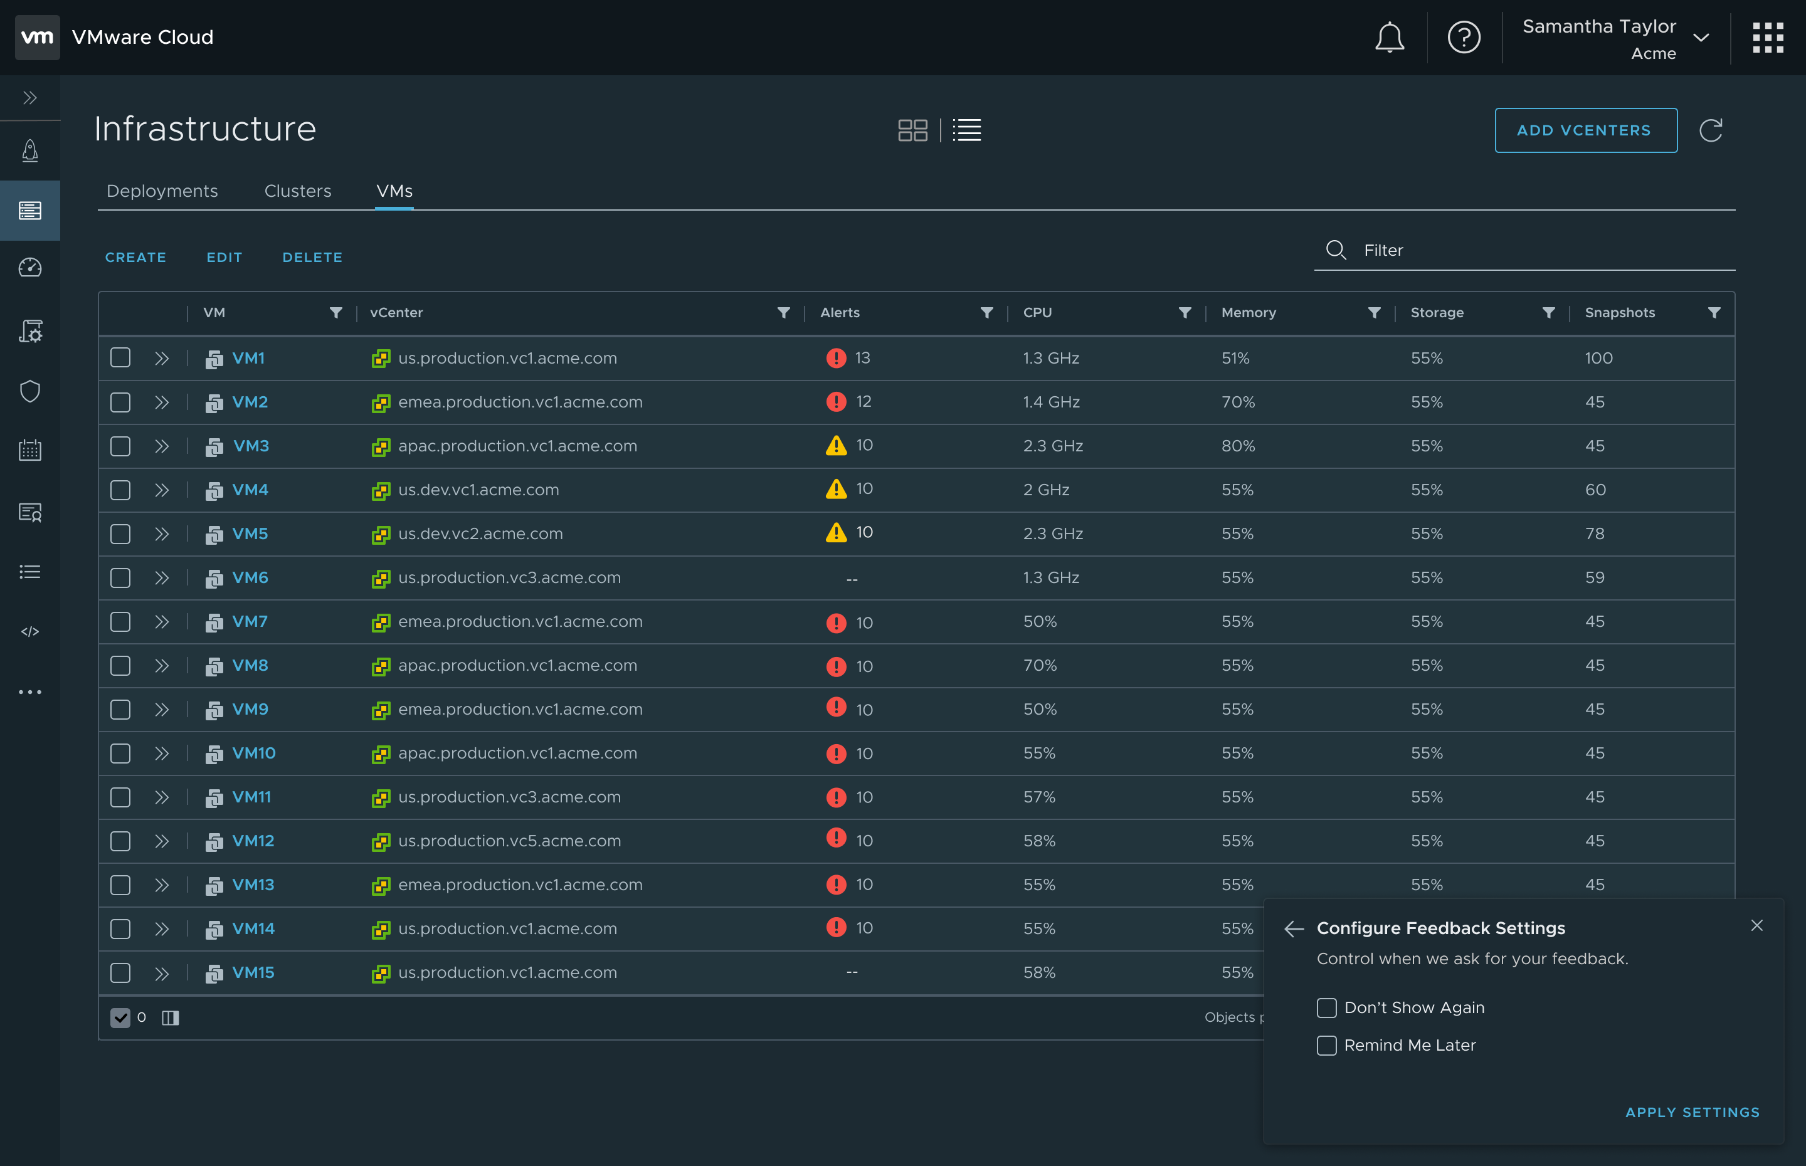Open the code developer sidebar icon
Image resolution: width=1806 pixels, height=1166 pixels.
tap(30, 631)
